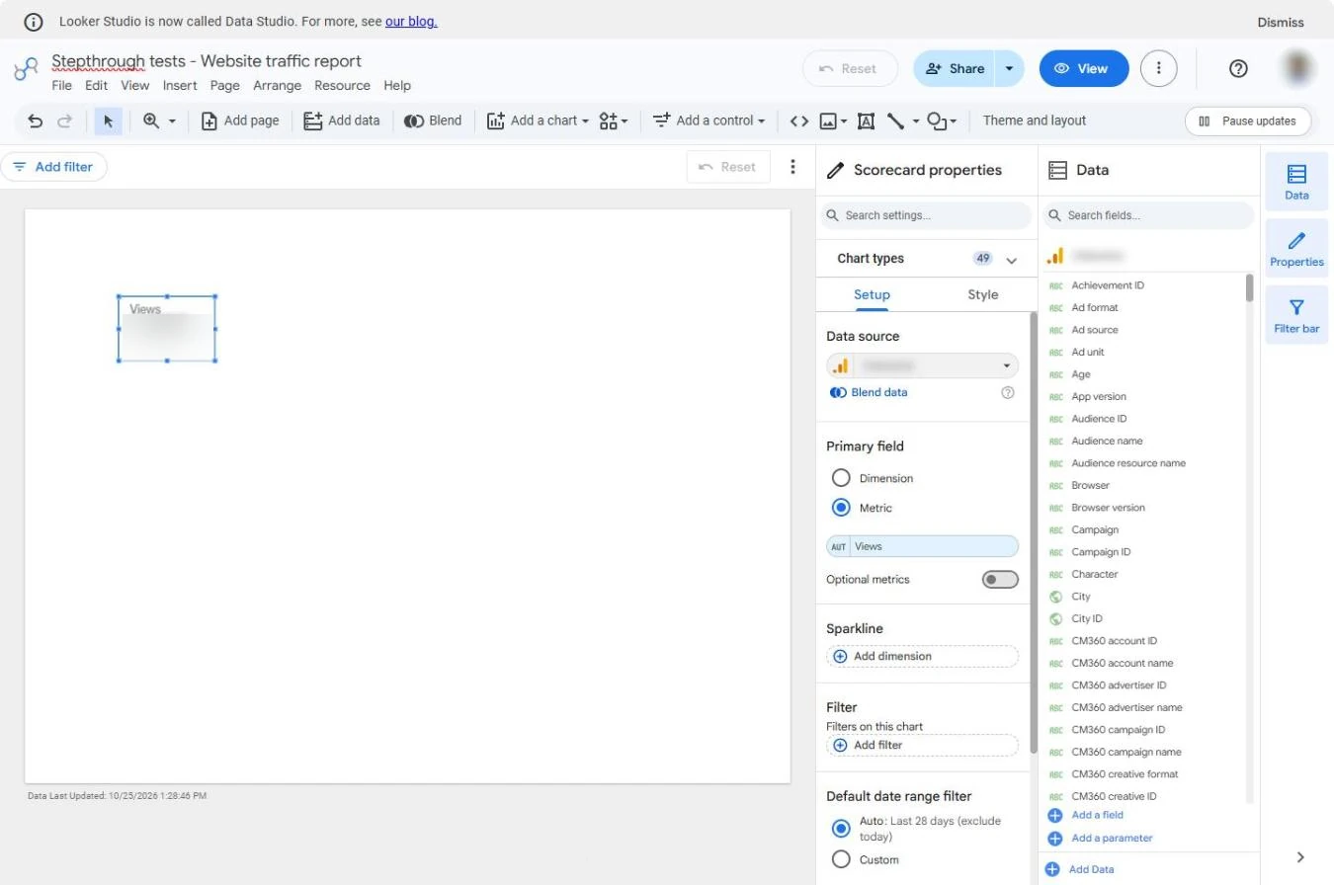Expand the Chart types section
The image size is (1334, 885).
point(1011,260)
